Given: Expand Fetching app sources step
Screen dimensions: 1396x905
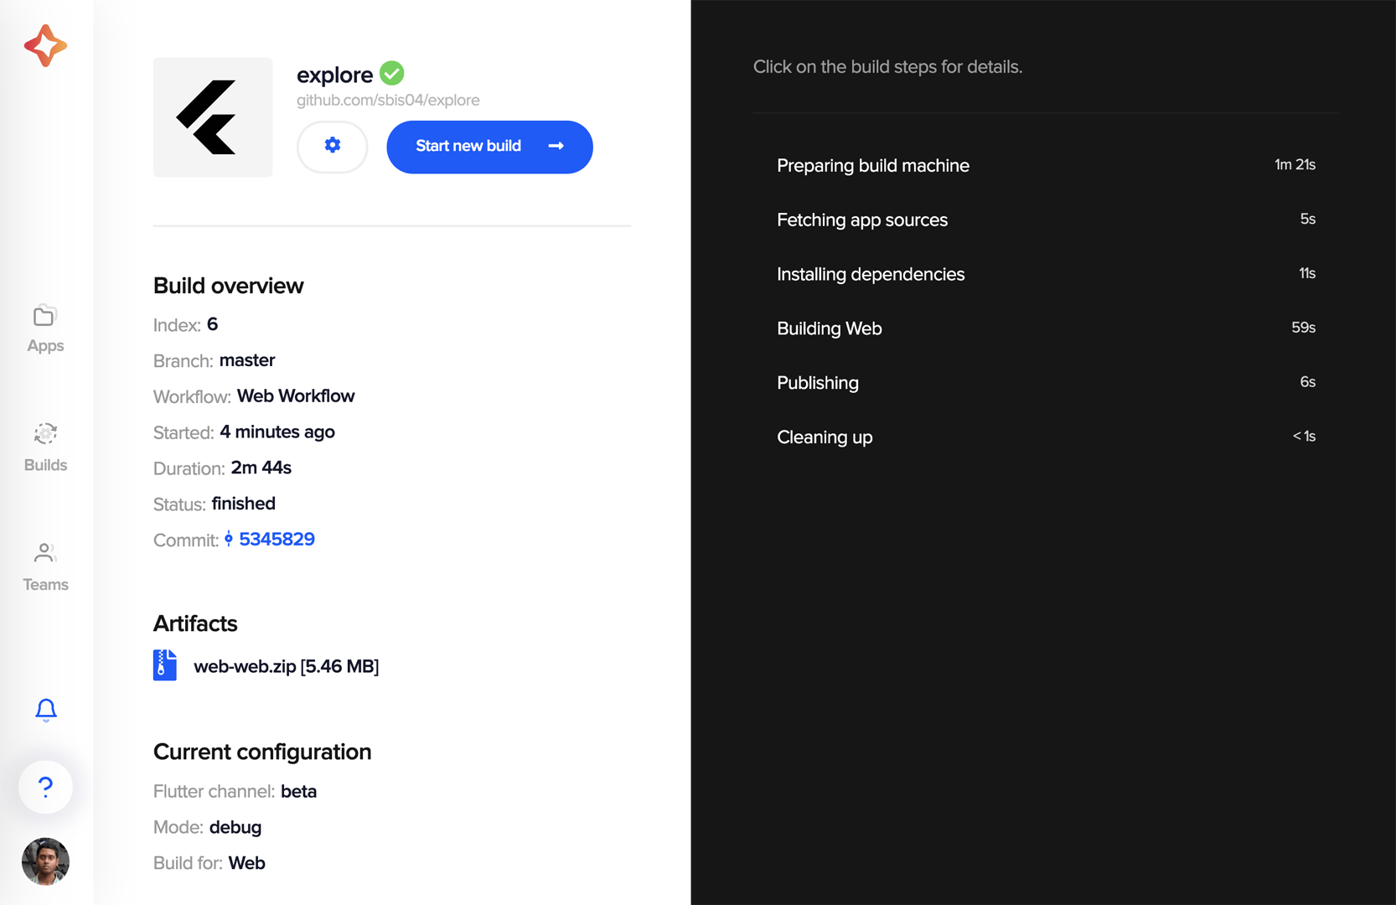Looking at the screenshot, I should coord(1046,220).
